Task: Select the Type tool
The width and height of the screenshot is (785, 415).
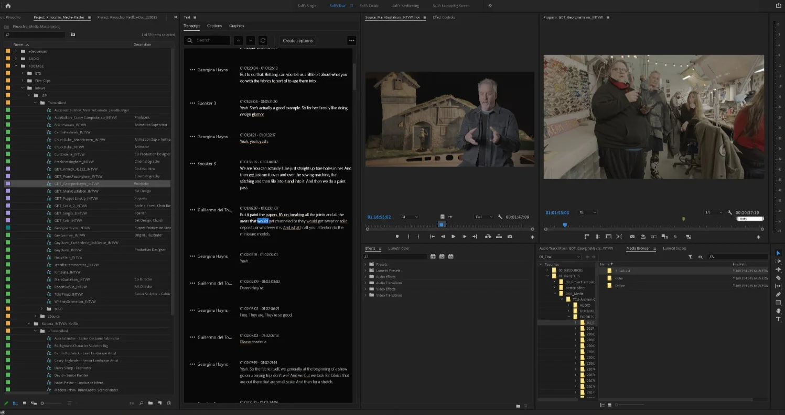Action: click(778, 319)
